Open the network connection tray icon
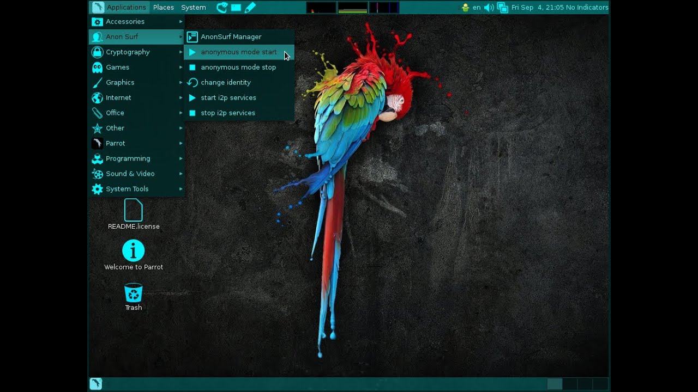 (x=503, y=8)
